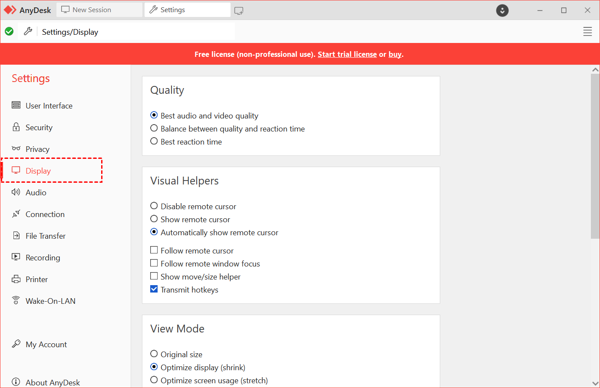Click the scrollbar down arrow
600x388 pixels.
[595, 383]
